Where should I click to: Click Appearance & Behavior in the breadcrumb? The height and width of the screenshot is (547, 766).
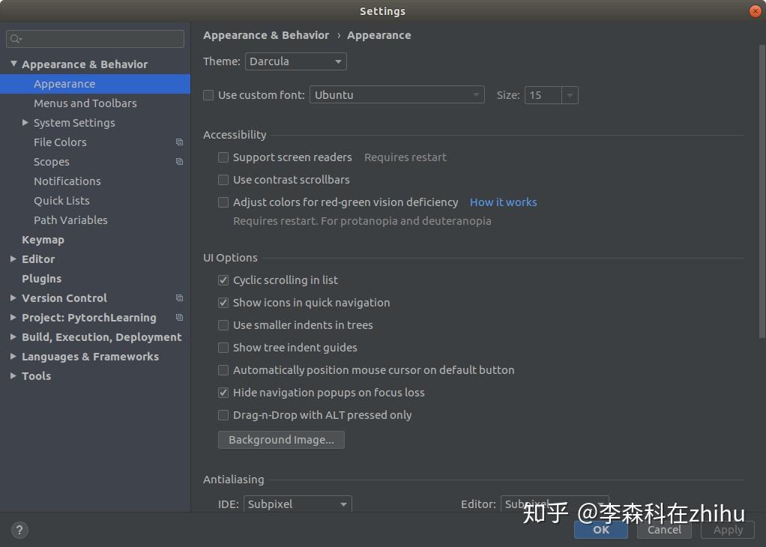pyautogui.click(x=266, y=35)
